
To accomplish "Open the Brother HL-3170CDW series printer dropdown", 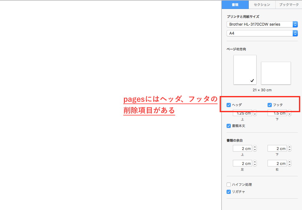I will (262, 24).
